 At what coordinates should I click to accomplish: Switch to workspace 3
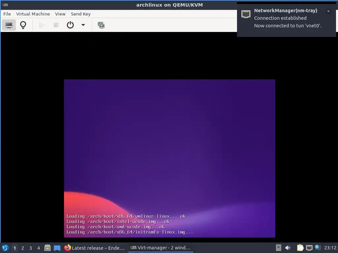31,248
